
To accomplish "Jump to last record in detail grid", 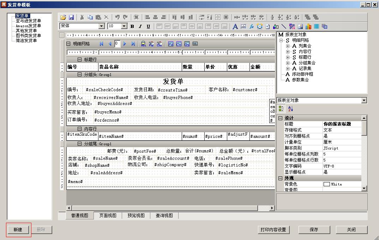I will click(133, 44).
